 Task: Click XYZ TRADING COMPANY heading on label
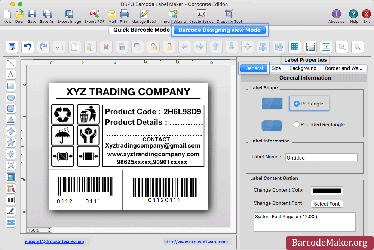128,92
